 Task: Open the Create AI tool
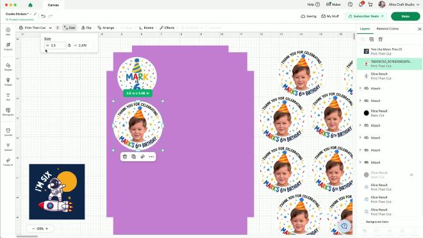(x=8, y=162)
